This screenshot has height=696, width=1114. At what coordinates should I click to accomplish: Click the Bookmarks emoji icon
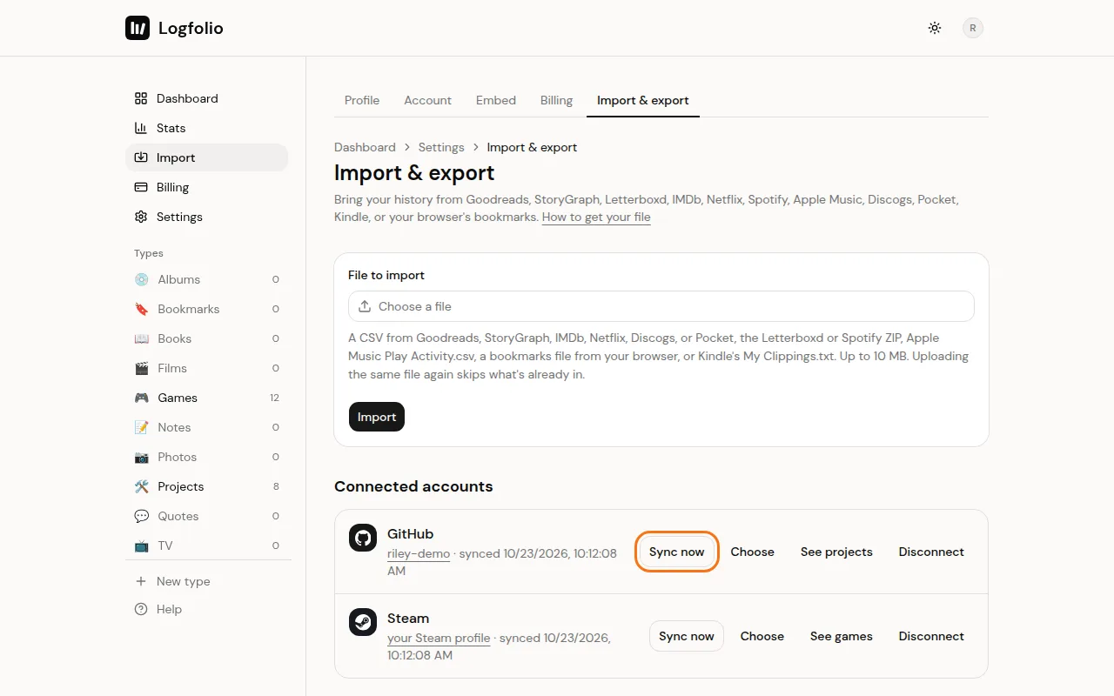coord(142,309)
